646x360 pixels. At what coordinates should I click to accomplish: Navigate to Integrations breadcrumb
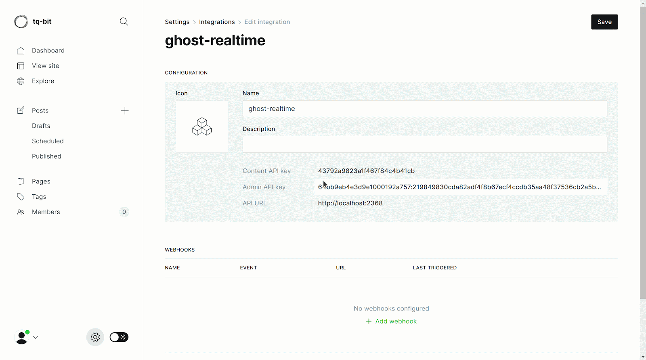click(217, 22)
